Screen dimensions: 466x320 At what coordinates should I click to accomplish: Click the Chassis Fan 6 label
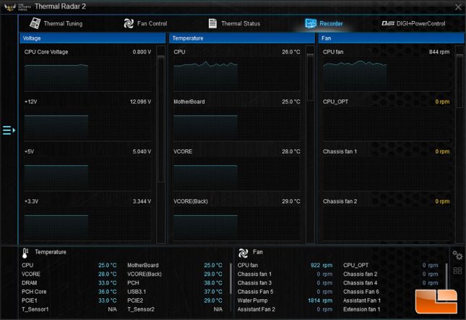(x=361, y=292)
